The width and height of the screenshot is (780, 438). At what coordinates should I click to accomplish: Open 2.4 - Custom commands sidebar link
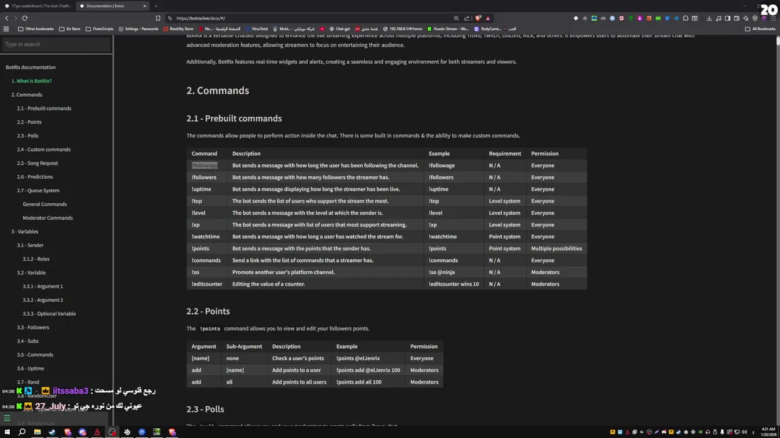click(44, 150)
